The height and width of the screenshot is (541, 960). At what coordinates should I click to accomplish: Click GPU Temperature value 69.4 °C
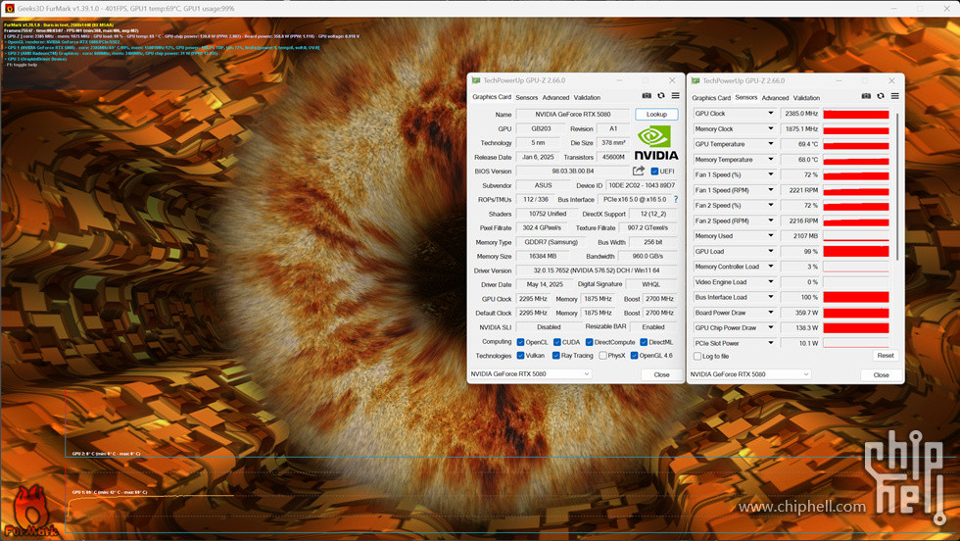coord(800,144)
